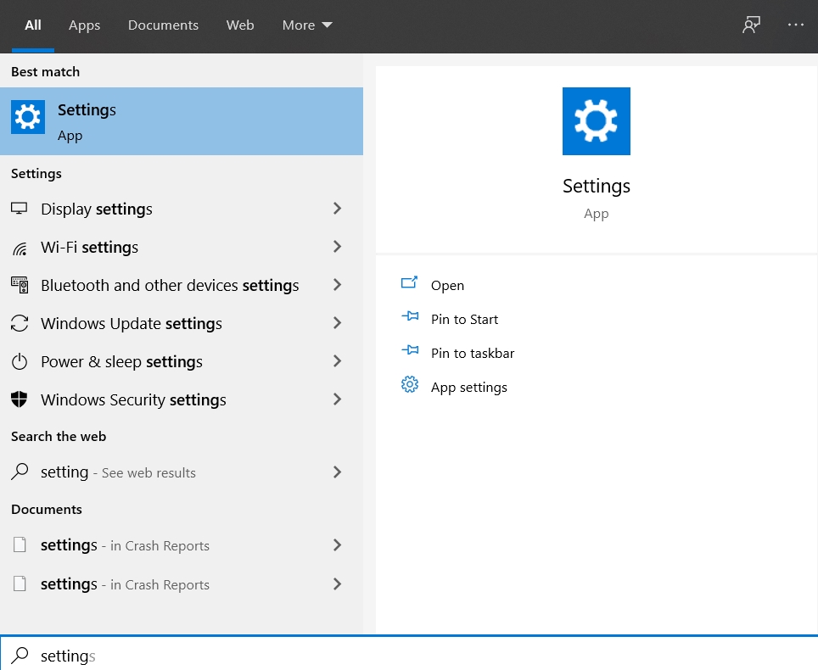Viewport: 818px width, 670px height.
Task: Select the Web search tab
Action: 240,25
